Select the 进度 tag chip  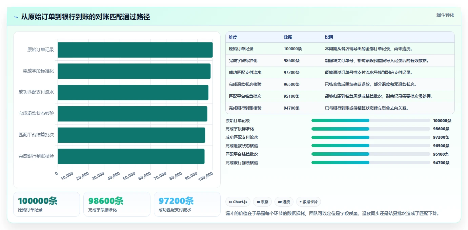tap(284, 202)
